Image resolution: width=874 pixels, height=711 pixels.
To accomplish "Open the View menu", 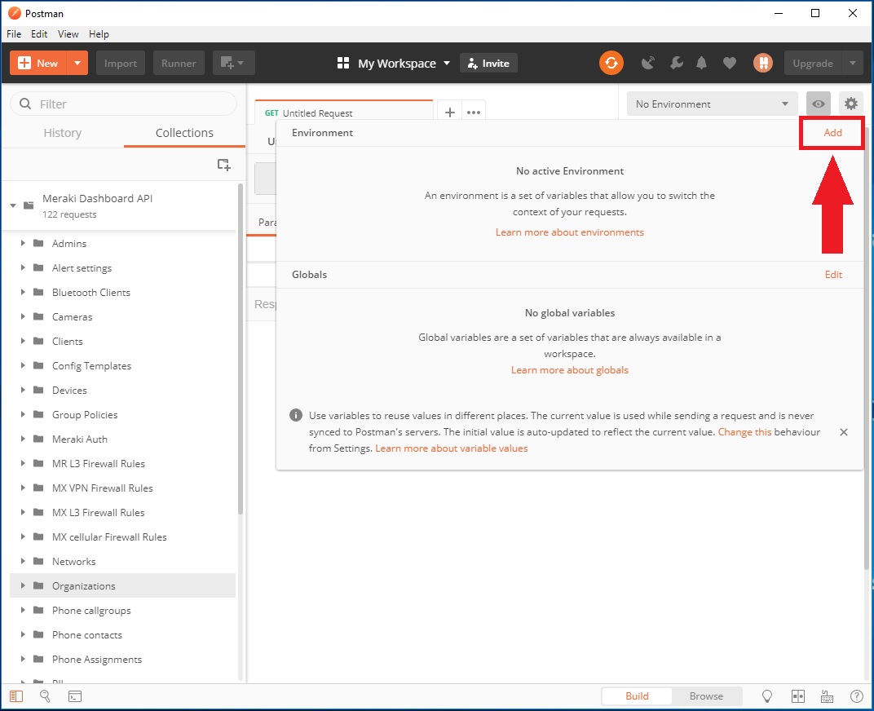I will (x=68, y=34).
